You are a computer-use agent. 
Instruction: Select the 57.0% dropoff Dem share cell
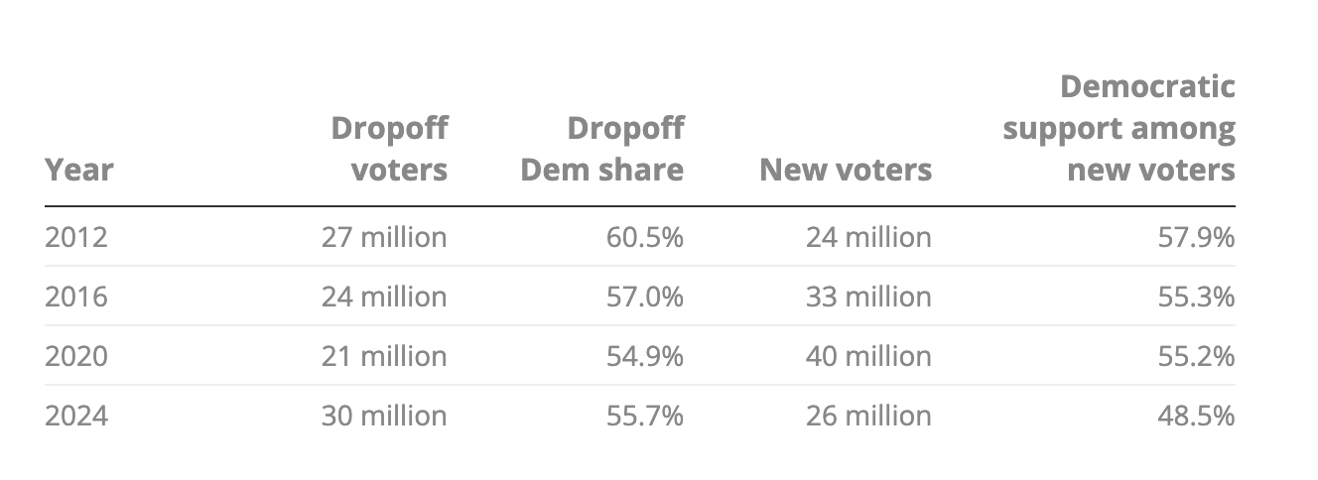(645, 297)
